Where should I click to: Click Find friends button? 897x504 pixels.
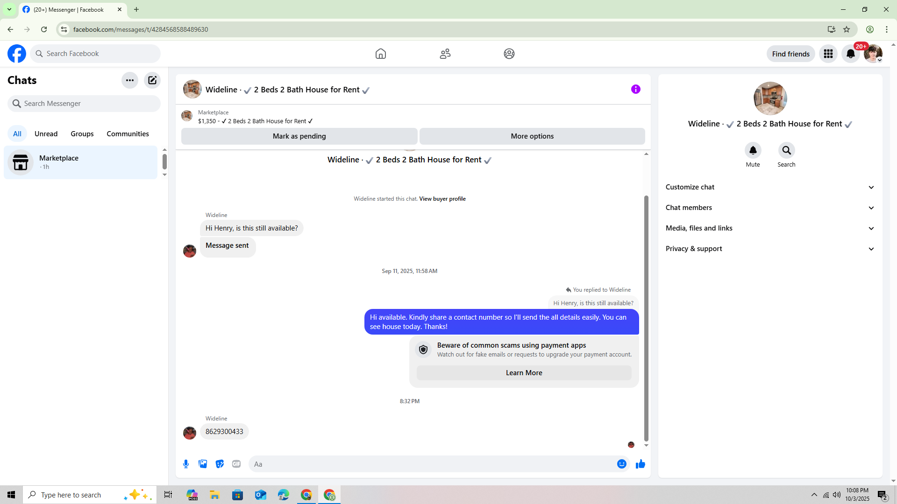pos(791,54)
